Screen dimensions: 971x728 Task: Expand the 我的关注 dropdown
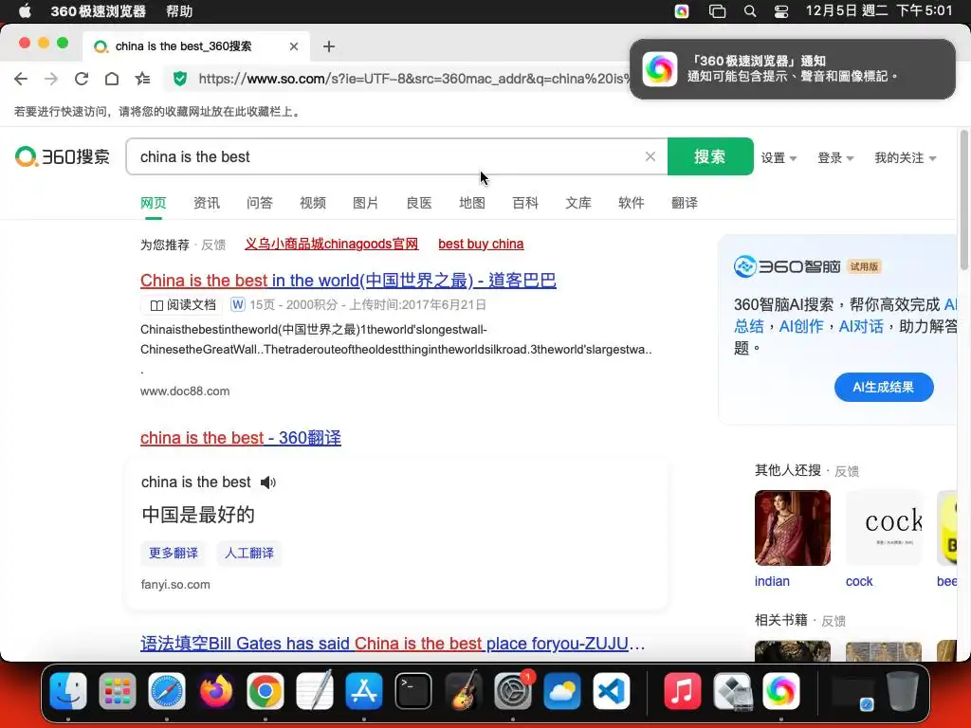905,158
